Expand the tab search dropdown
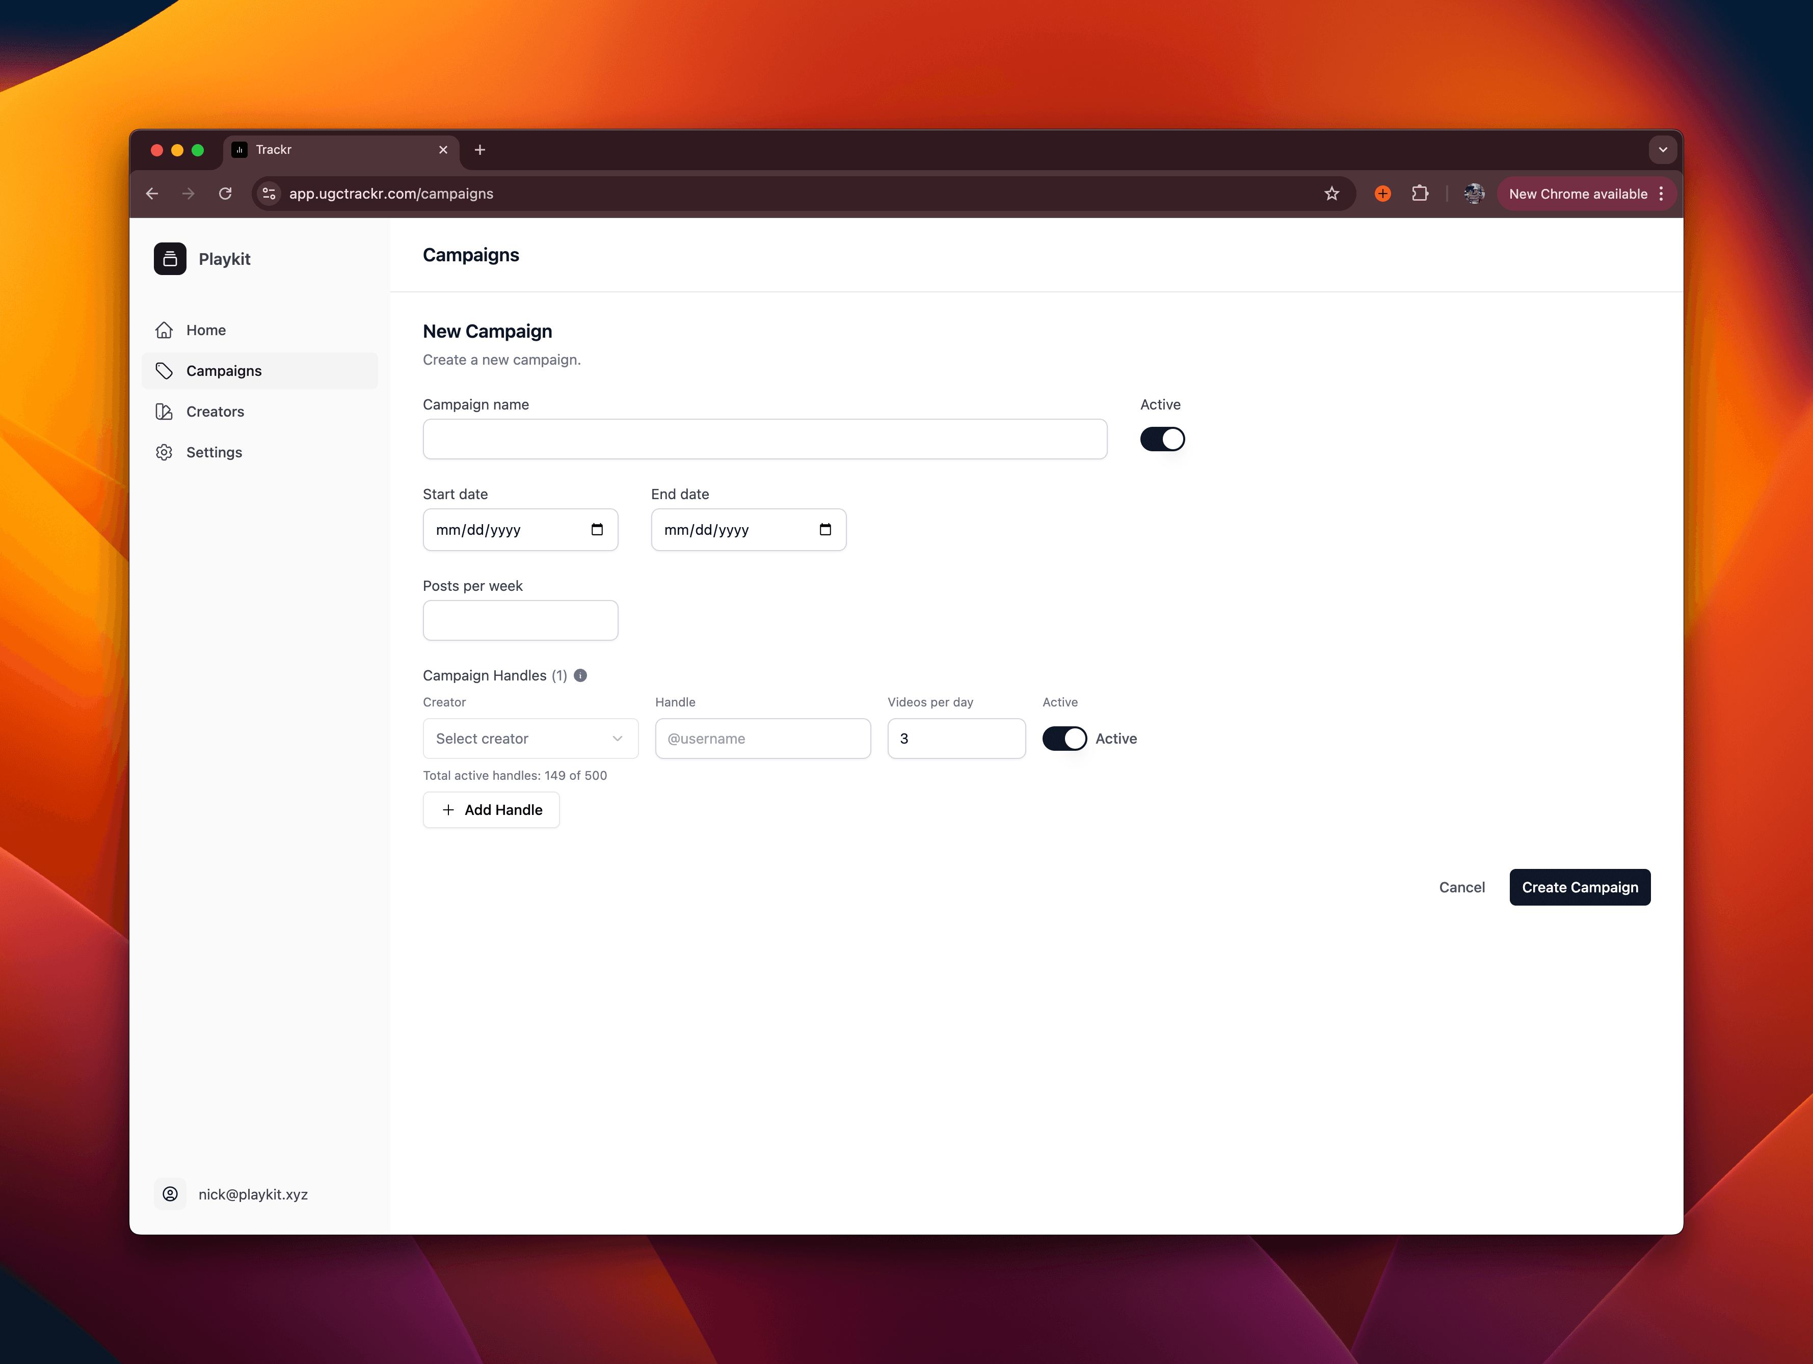Image resolution: width=1813 pixels, height=1364 pixels. tap(1663, 150)
